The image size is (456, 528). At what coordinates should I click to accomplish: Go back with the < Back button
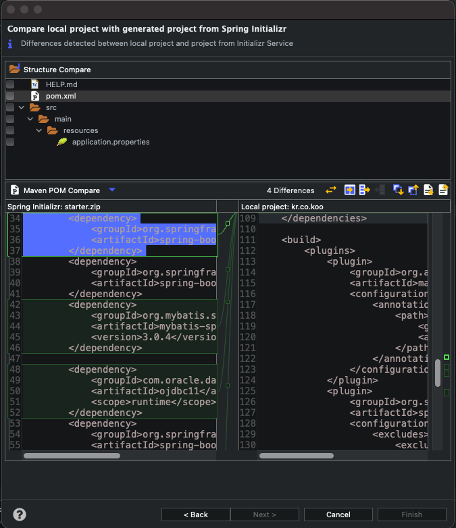[196, 514]
